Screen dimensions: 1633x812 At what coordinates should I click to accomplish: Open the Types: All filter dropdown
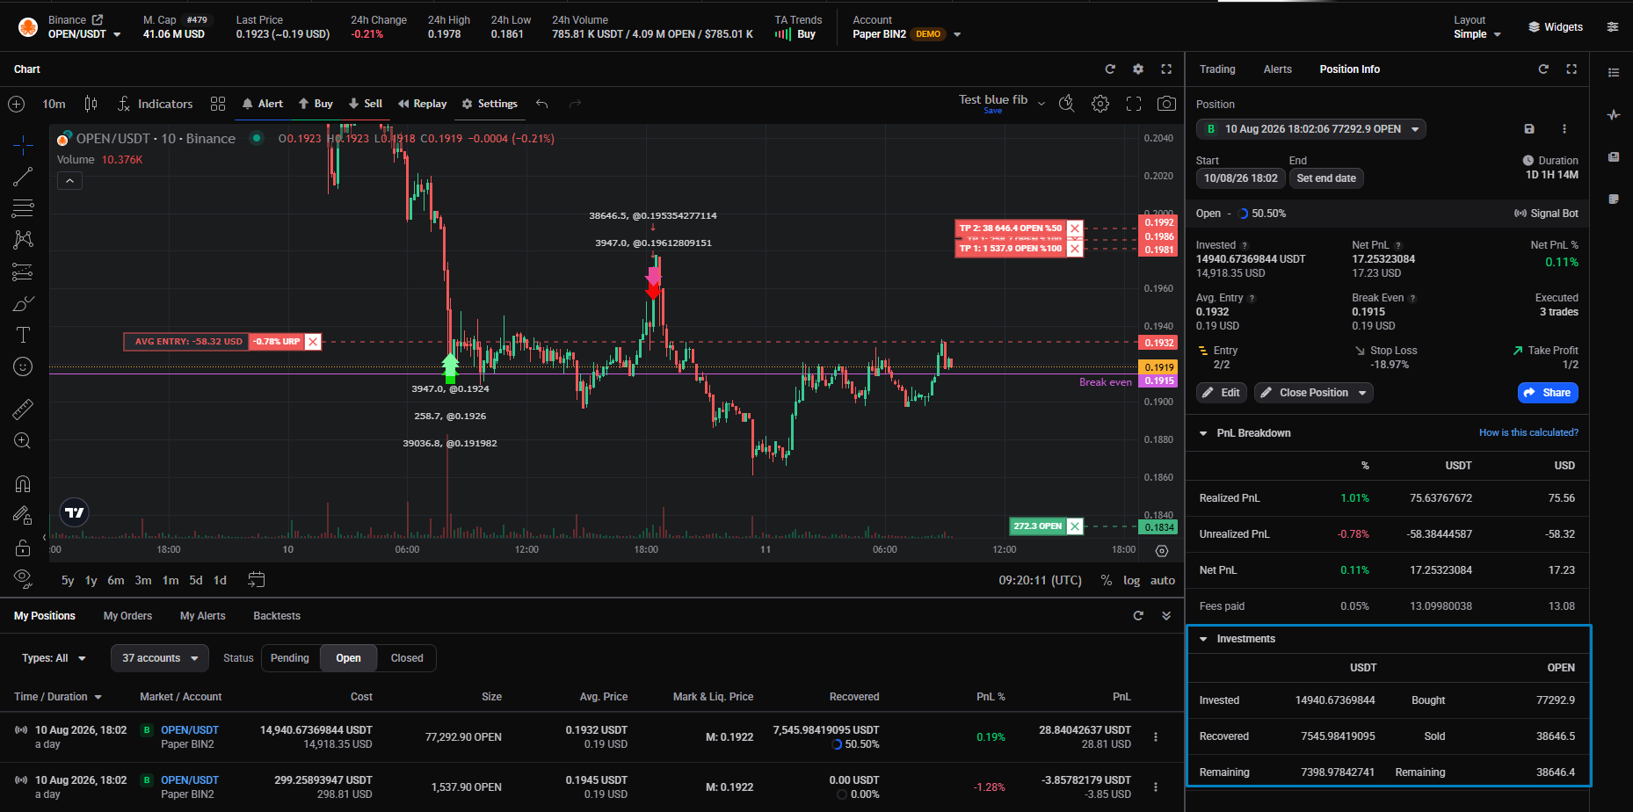pyautogui.click(x=54, y=658)
